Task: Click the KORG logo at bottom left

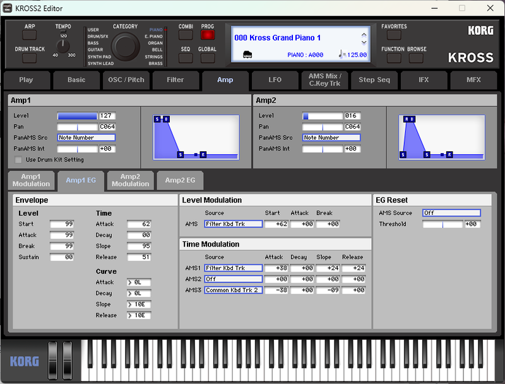Action: pyautogui.click(x=24, y=361)
